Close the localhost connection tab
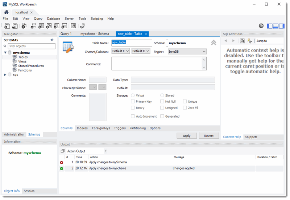This screenshot has height=200, width=290. click(x=31, y=12)
